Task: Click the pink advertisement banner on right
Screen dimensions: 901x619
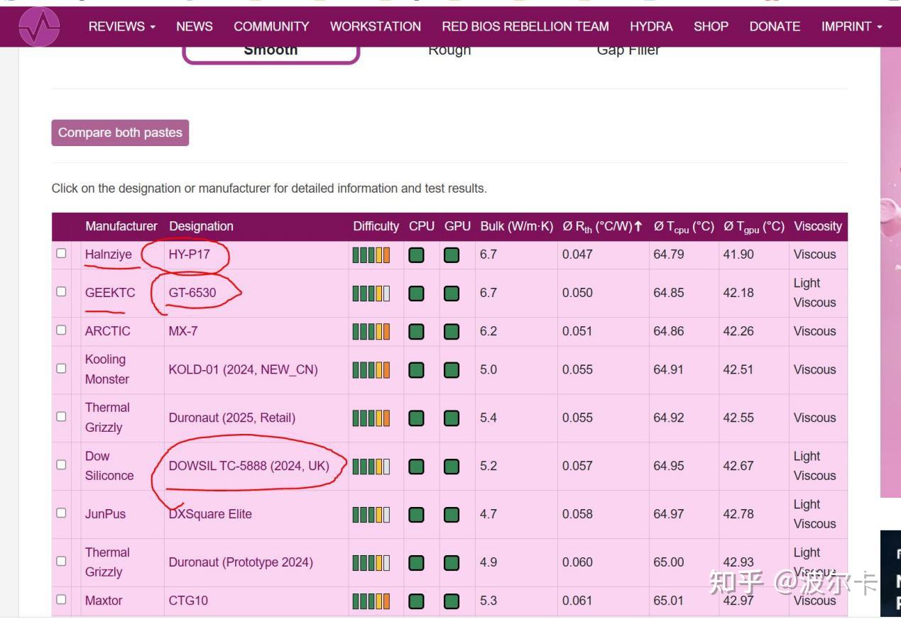Action: click(890, 272)
